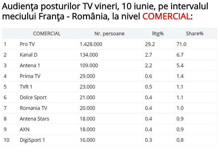Click the Antena Stars channel name
The height and width of the screenshot is (158, 219).
pyautogui.click(x=34, y=118)
